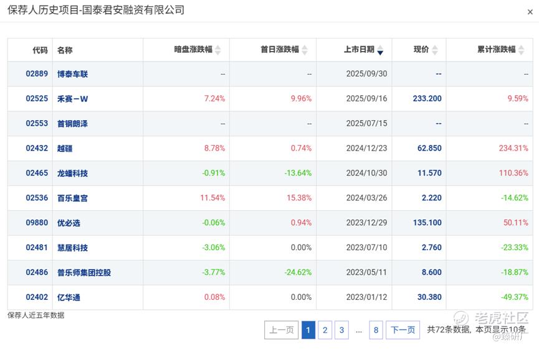Image resolution: width=539 pixels, height=349 pixels.
Task: Go to page 1
Action: pos(308,330)
